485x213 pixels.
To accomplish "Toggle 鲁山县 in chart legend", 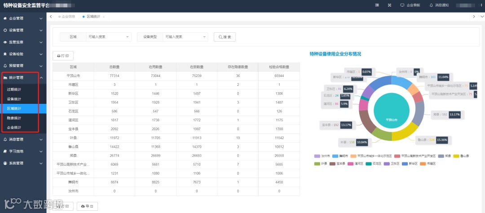I will 461,156.
